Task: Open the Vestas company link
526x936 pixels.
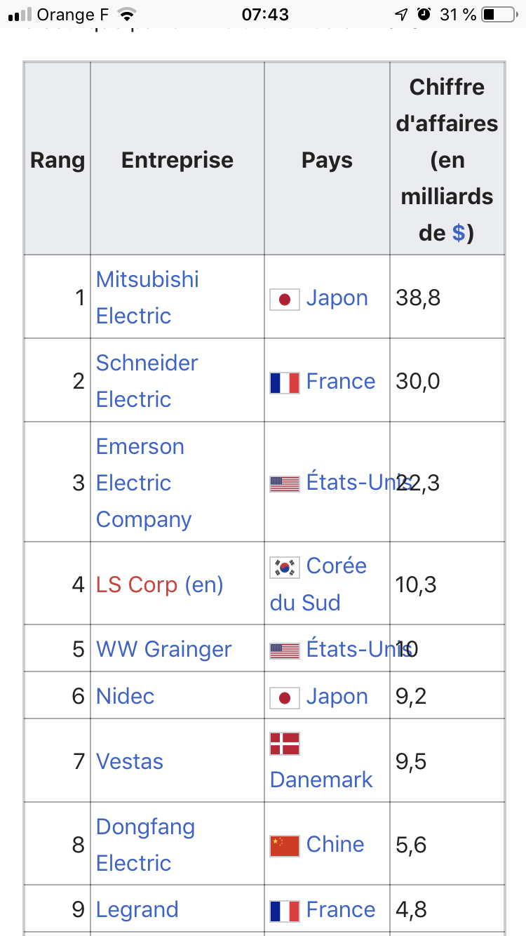Action: (x=130, y=761)
